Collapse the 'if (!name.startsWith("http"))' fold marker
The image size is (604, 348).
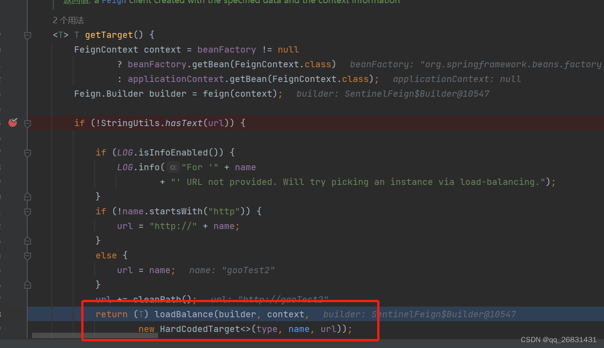(28, 211)
